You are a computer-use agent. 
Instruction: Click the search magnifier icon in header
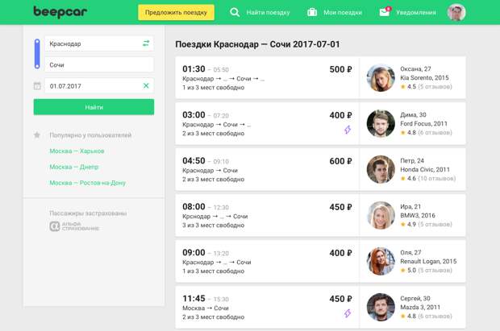235,12
